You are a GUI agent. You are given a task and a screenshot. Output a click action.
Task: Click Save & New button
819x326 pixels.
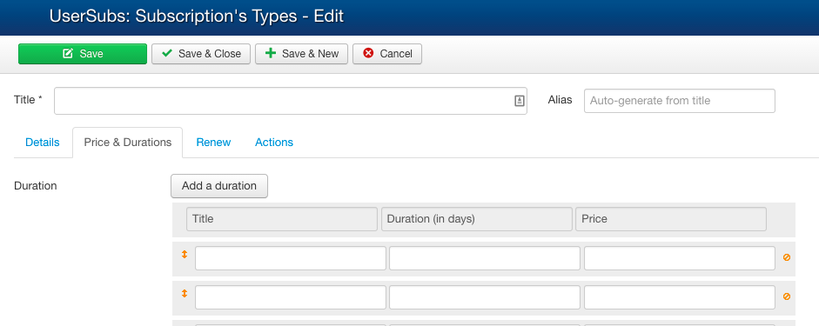coord(301,54)
